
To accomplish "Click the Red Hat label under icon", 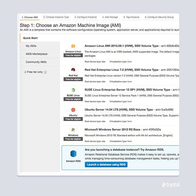I will point(73,76).
